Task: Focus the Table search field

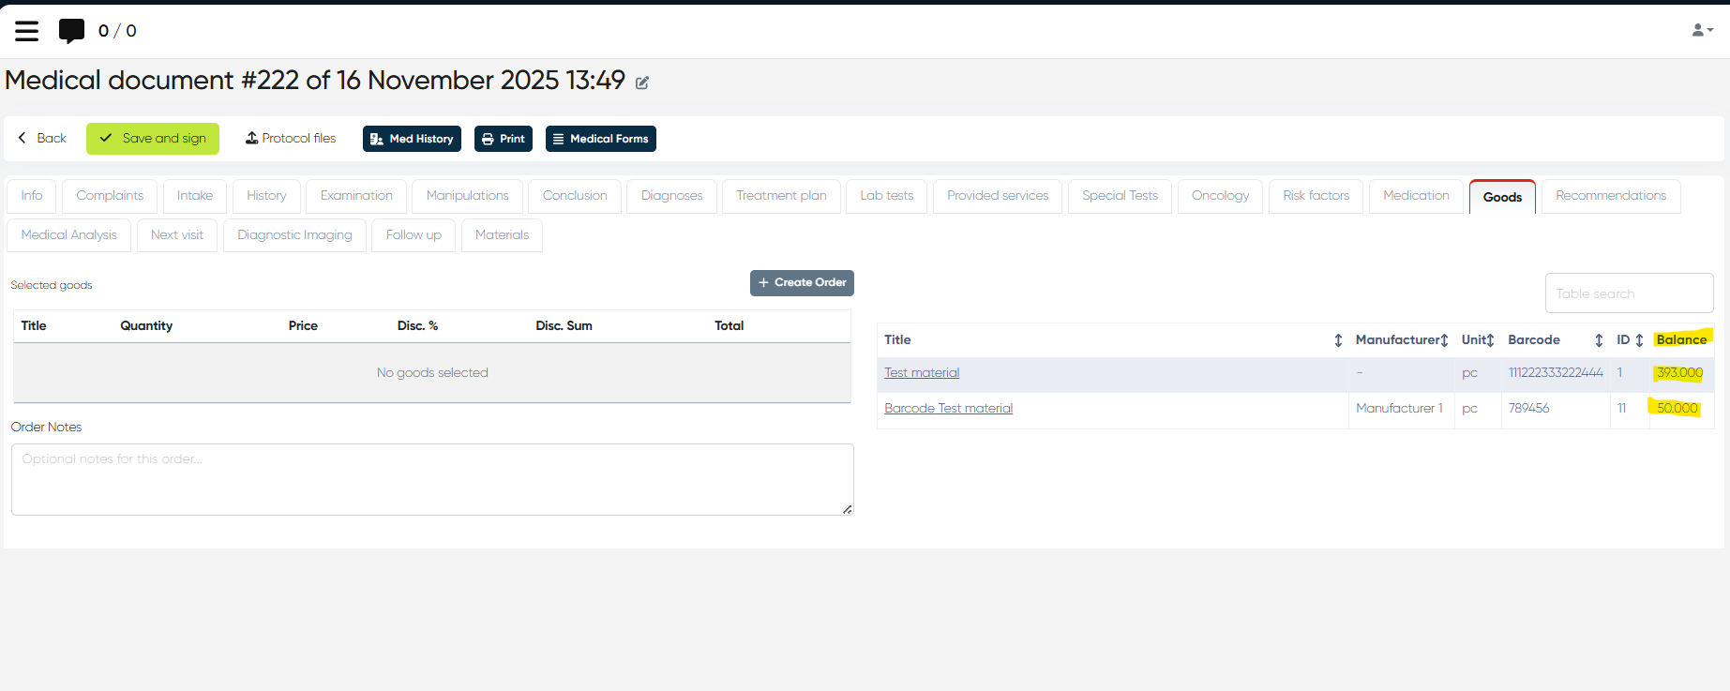Action: (1629, 293)
